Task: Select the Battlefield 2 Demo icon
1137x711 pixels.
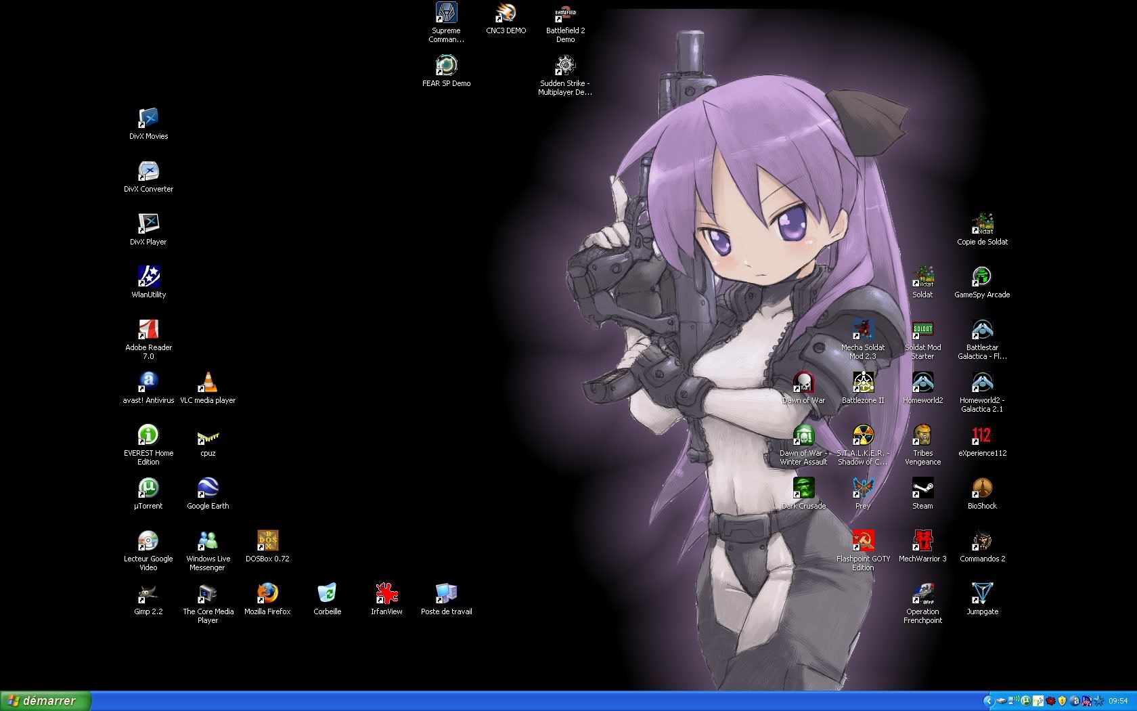Action: (565, 12)
